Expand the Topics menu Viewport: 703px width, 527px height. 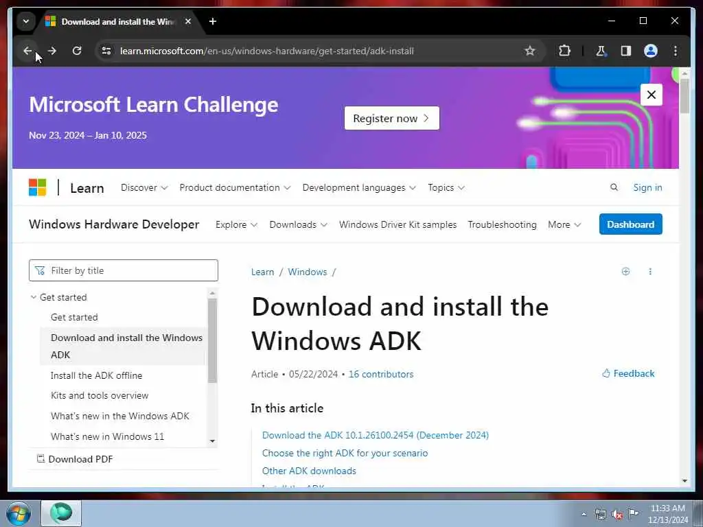(x=446, y=188)
